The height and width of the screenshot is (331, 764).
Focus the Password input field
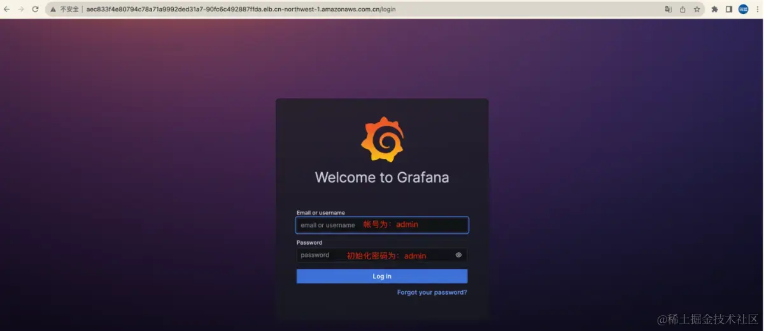pyautogui.click(x=382, y=255)
